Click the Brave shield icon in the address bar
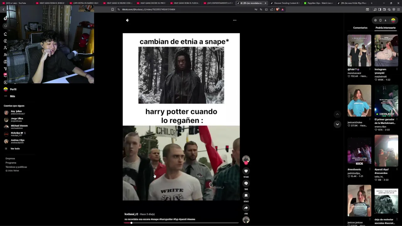 pyautogui.click(x=277, y=9)
